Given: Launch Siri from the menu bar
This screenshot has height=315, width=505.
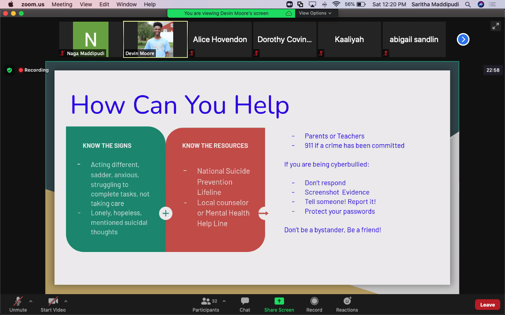Looking at the screenshot, I should tap(481, 4).
